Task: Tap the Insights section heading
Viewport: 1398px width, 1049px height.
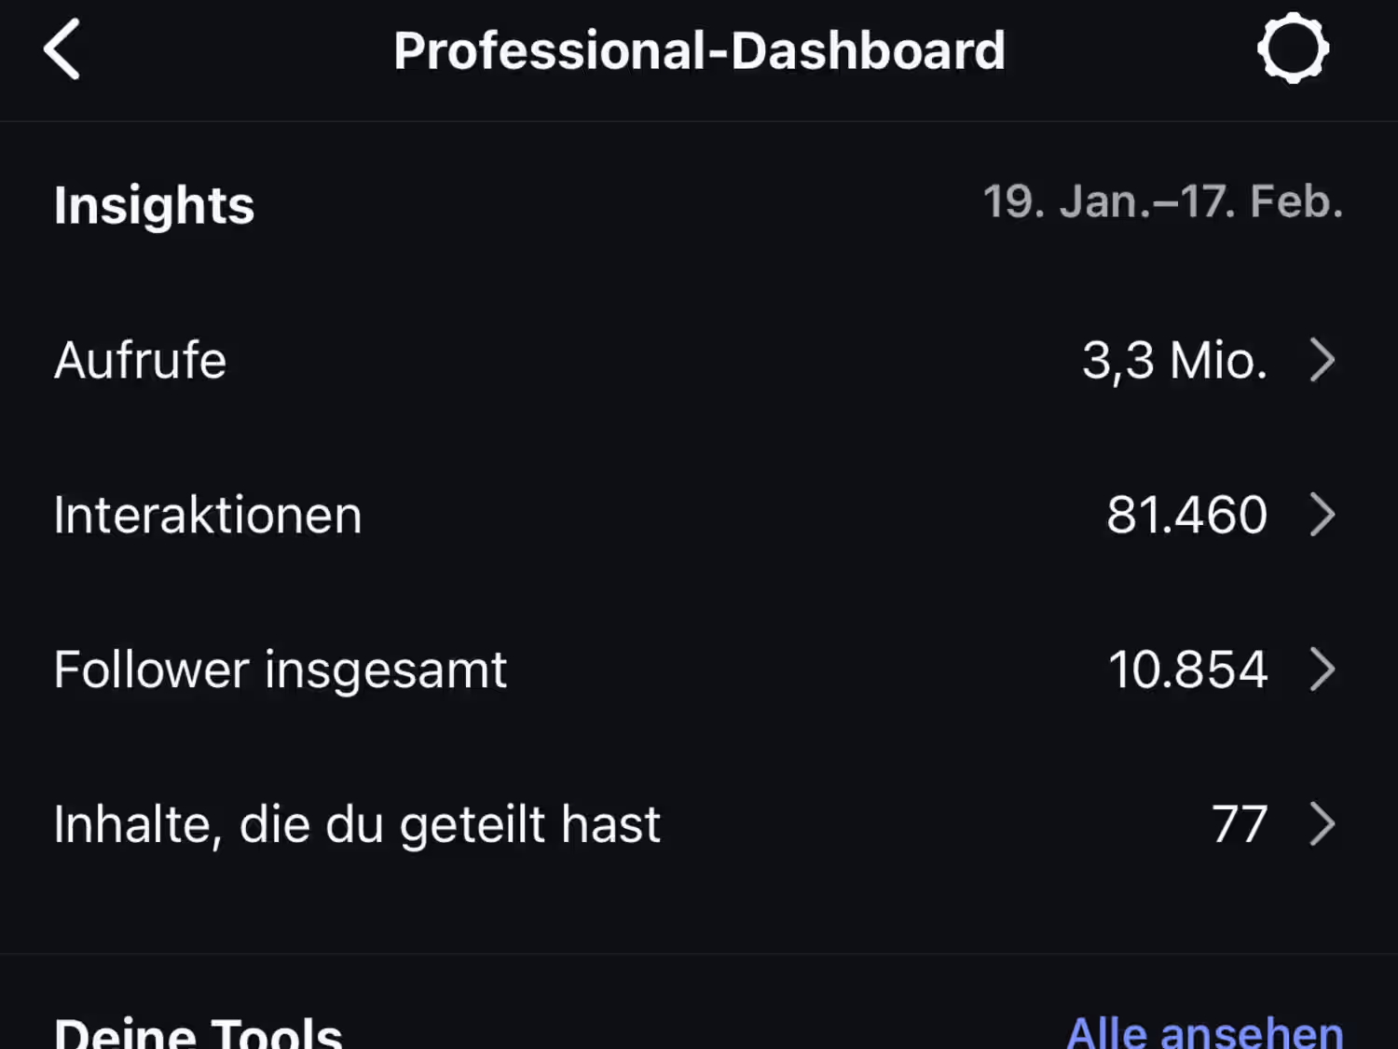Action: pyautogui.click(x=154, y=205)
